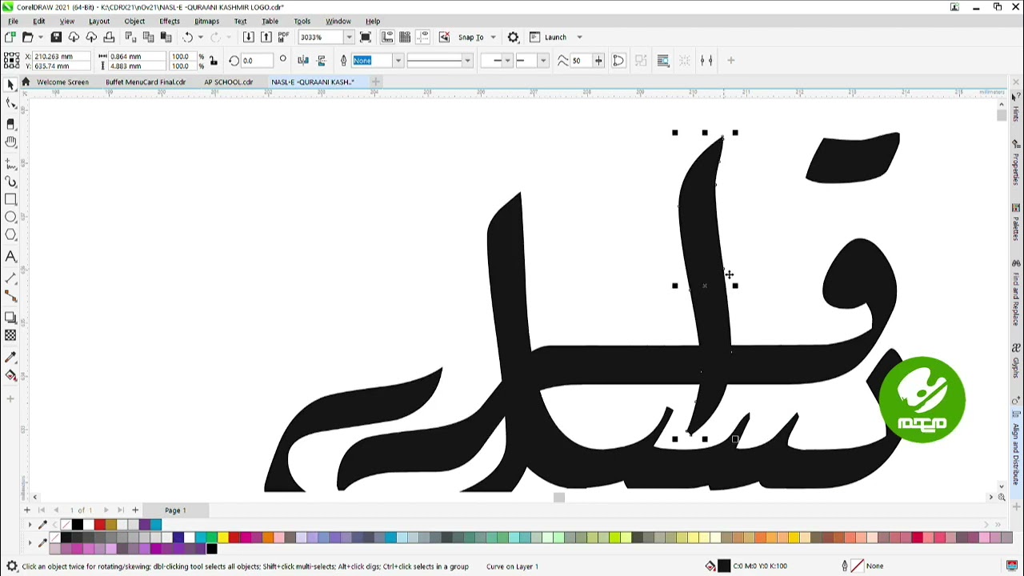1024x576 pixels.
Task: Toggle the lock ratio padlock
Action: coord(213,61)
